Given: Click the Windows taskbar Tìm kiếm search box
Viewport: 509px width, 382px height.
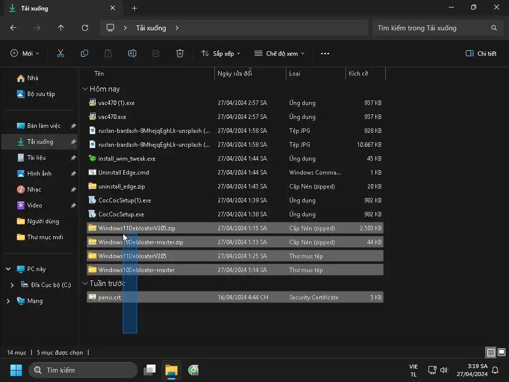Looking at the screenshot, I should point(83,370).
